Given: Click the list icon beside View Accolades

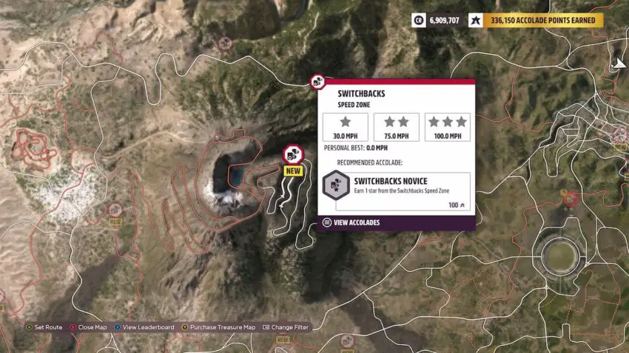Looking at the screenshot, I should point(327,222).
